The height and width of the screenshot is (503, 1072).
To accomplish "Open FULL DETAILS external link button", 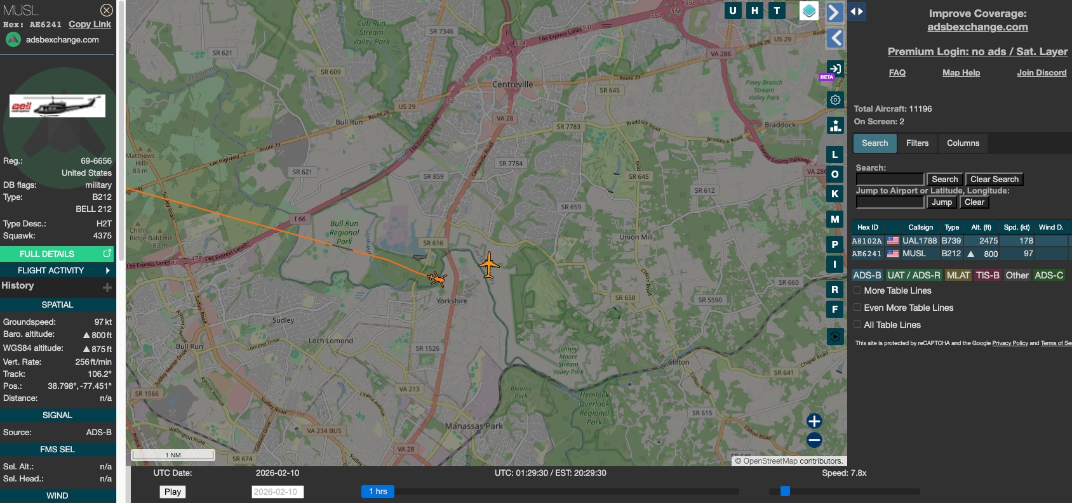I will [57, 254].
